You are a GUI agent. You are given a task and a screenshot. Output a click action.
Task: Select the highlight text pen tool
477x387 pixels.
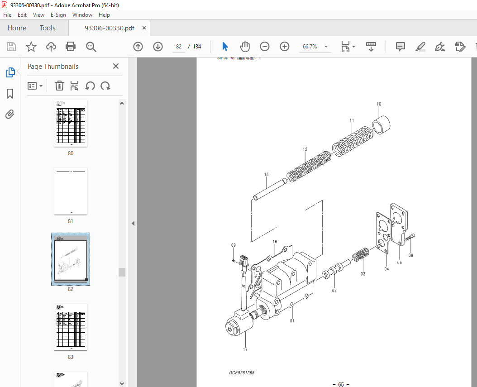[420, 47]
